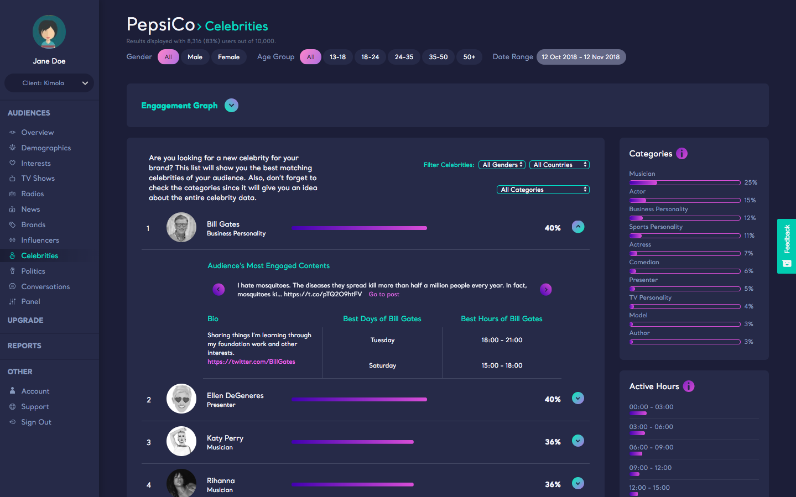Select the 18-24 age group
Screen dimensions: 796x497
(370, 57)
